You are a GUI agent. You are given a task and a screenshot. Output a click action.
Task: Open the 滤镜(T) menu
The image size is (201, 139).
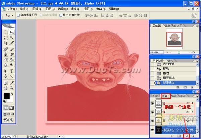[x=75, y=9]
